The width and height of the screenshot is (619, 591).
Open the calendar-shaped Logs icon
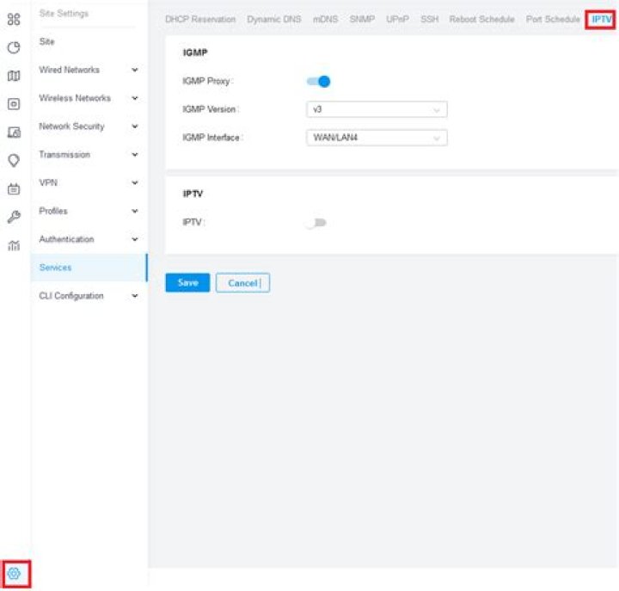(x=14, y=189)
